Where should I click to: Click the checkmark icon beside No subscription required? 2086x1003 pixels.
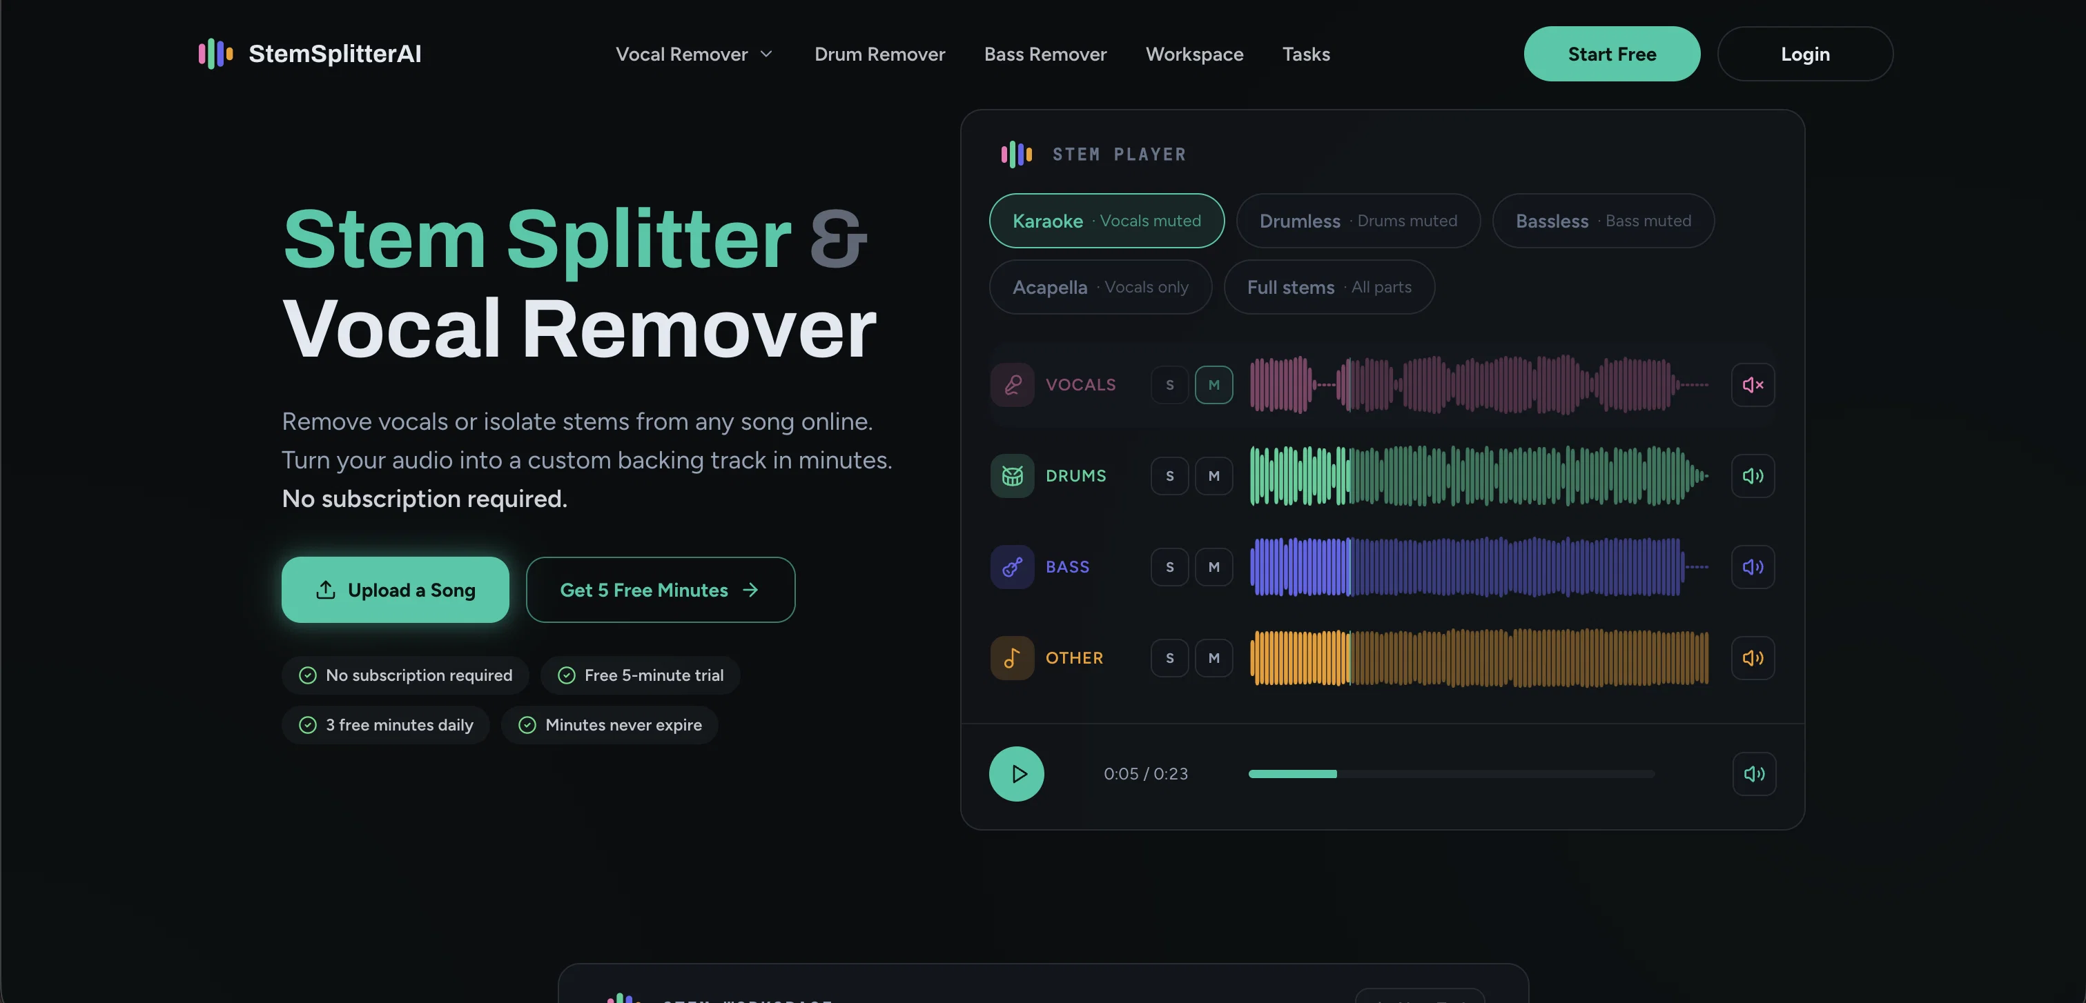pos(308,675)
